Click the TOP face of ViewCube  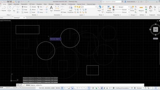pyautogui.click(x=155, y=29)
